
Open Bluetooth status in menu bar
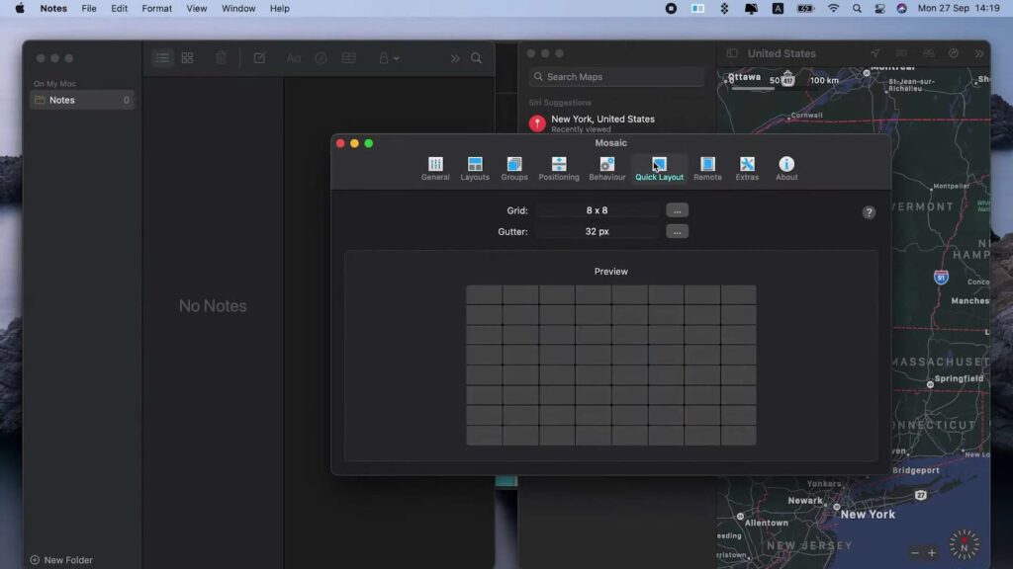724,8
